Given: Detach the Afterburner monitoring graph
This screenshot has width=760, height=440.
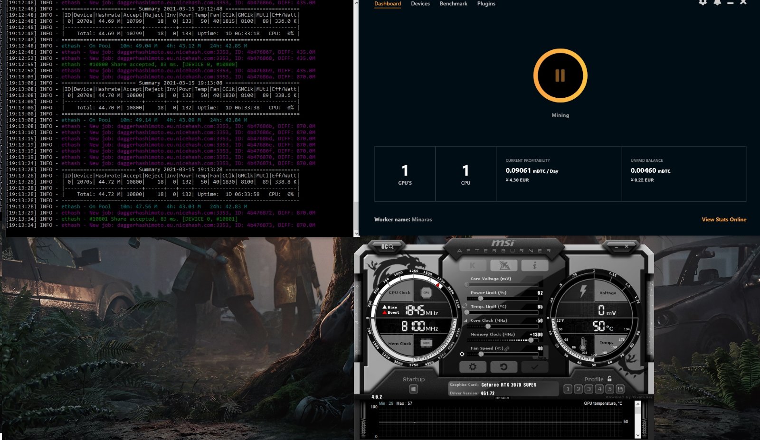Looking at the screenshot, I should (502, 398).
